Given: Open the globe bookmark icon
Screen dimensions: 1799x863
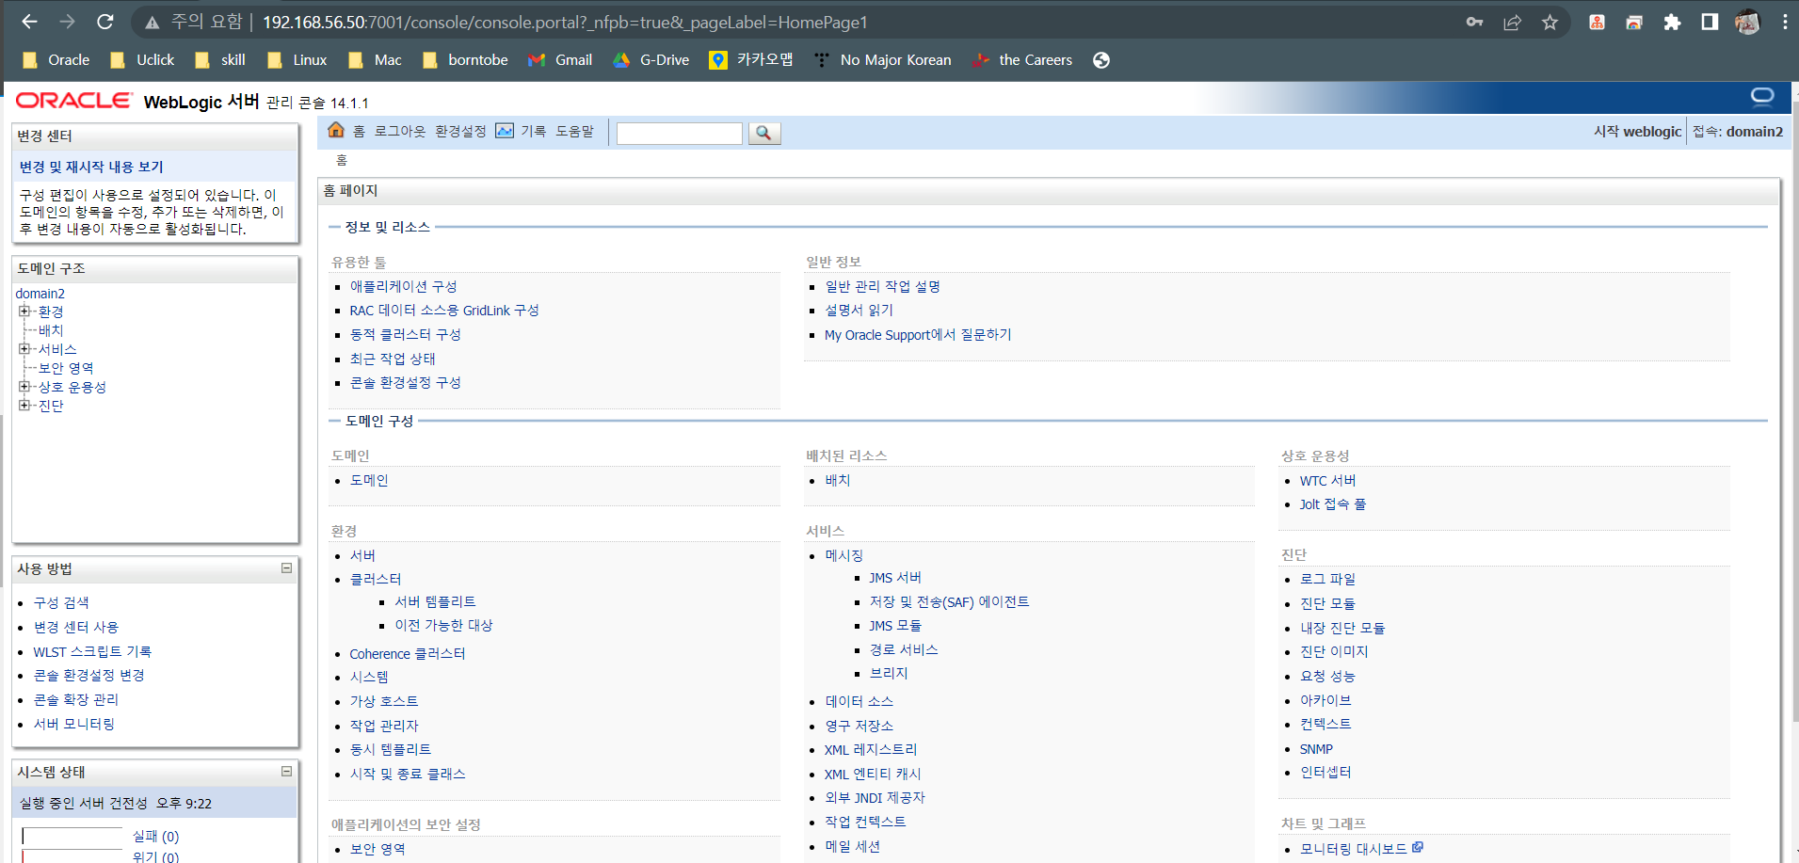Looking at the screenshot, I should pos(1100,60).
